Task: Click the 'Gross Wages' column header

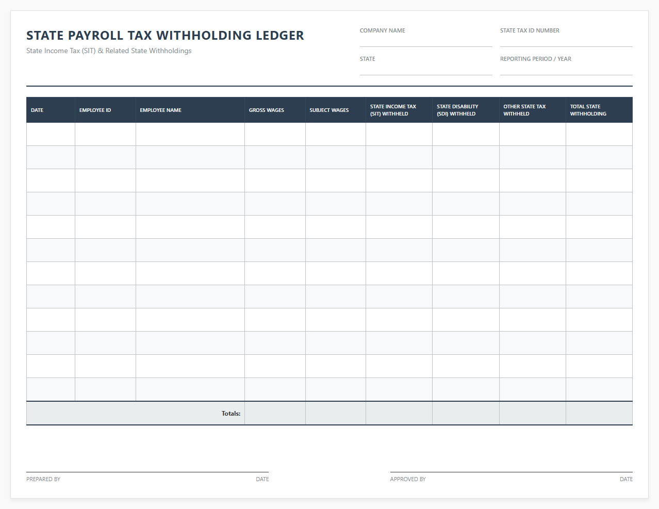Action: point(275,110)
